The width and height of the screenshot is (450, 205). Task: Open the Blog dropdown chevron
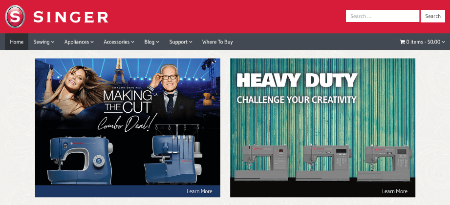pyautogui.click(x=157, y=42)
